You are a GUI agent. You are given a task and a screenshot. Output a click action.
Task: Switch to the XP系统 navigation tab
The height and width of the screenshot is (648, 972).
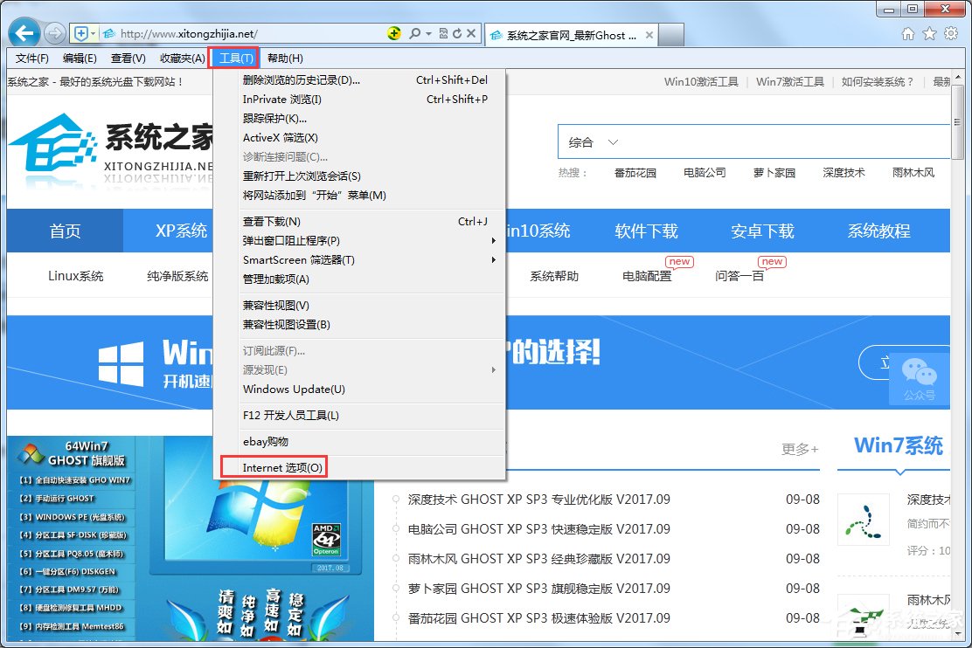[x=181, y=231]
